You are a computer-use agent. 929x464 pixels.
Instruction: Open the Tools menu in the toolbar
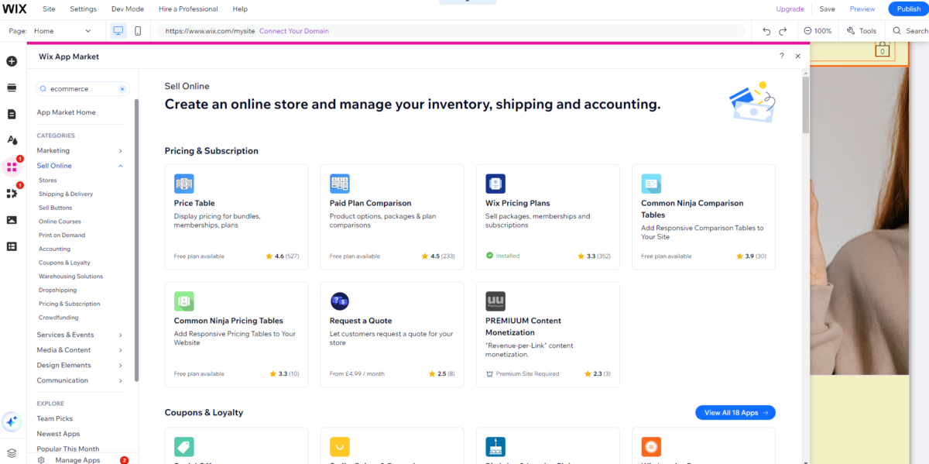862,31
